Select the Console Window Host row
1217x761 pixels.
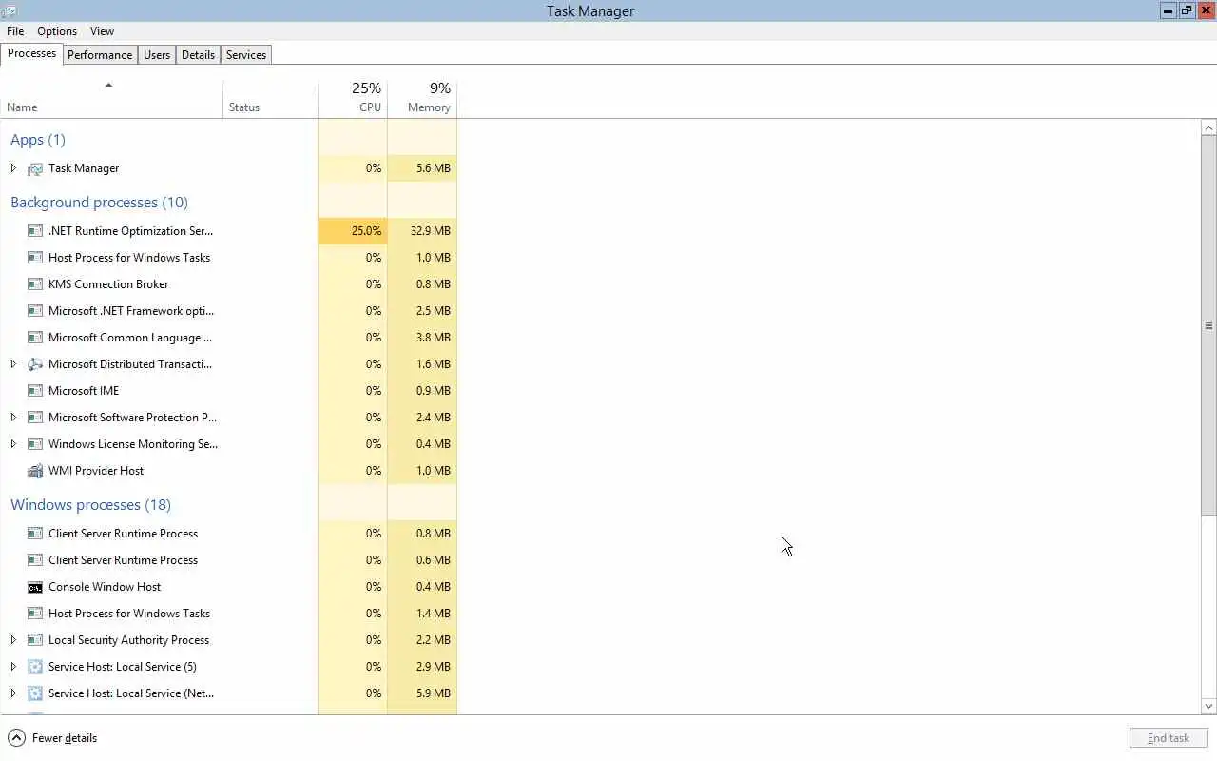[x=228, y=587]
